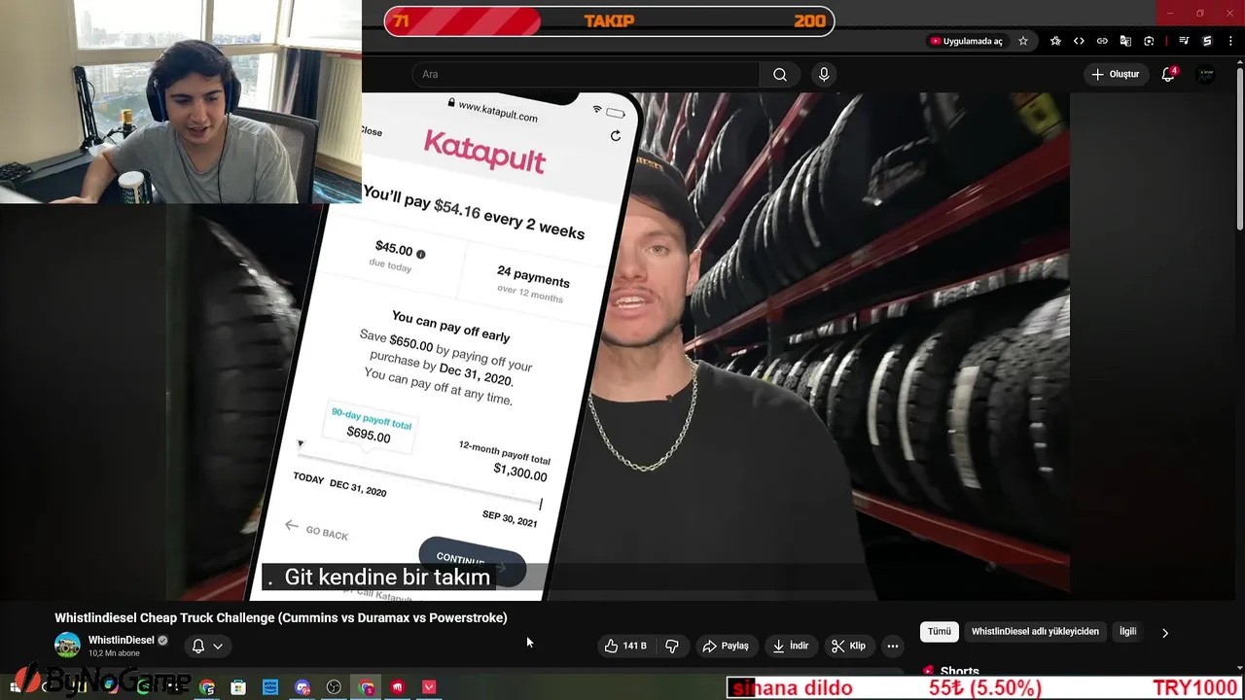Open OBS Studio from taskbar
The width and height of the screenshot is (1245, 700).
[335, 687]
